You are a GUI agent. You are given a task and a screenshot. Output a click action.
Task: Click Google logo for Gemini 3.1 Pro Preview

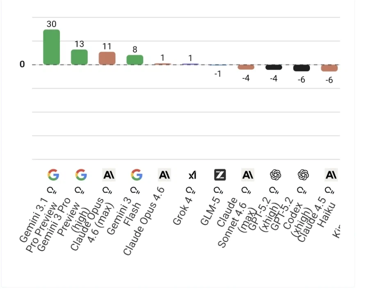tap(53, 175)
